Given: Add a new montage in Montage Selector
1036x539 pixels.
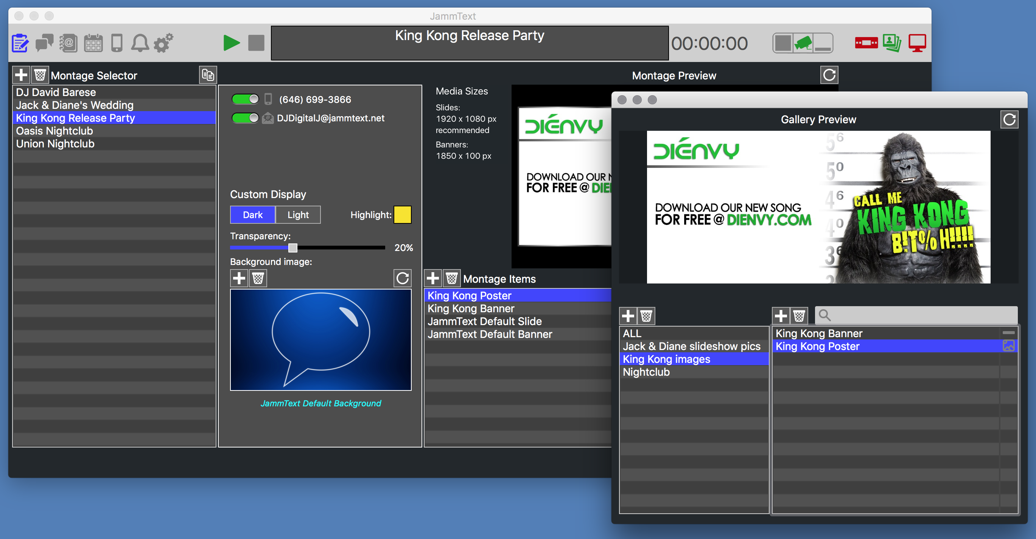Looking at the screenshot, I should pyautogui.click(x=21, y=75).
